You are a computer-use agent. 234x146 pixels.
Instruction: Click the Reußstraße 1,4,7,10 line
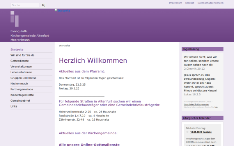(84, 116)
